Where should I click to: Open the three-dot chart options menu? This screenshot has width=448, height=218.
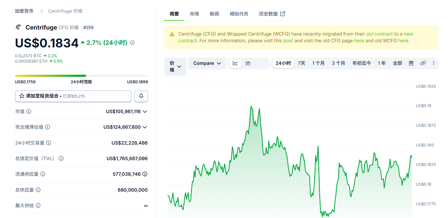[434, 63]
